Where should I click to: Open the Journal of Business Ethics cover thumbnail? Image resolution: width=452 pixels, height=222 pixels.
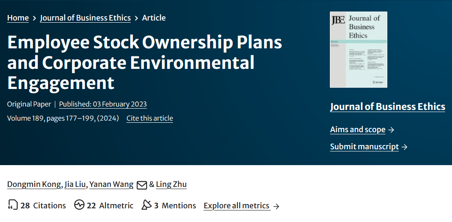[358, 50]
